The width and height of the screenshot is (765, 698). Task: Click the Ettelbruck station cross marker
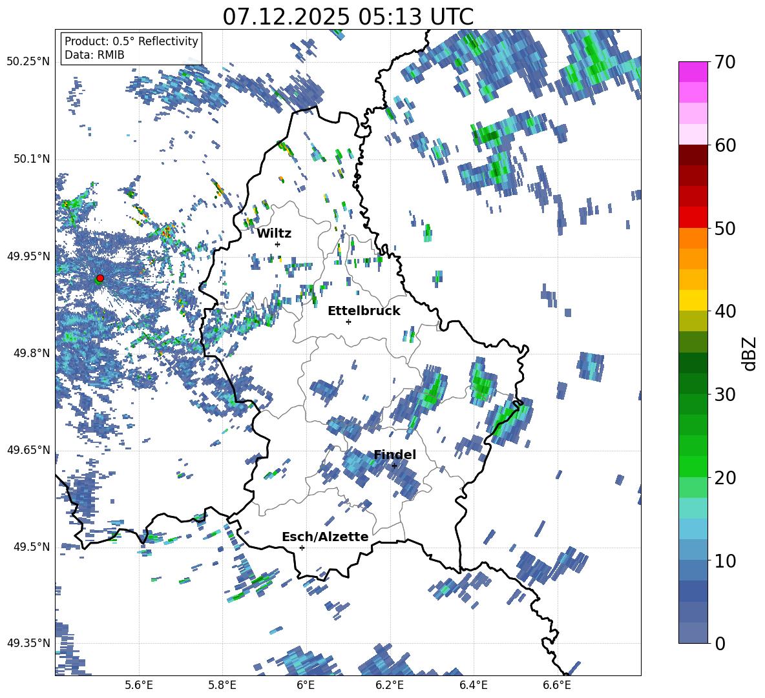point(348,322)
